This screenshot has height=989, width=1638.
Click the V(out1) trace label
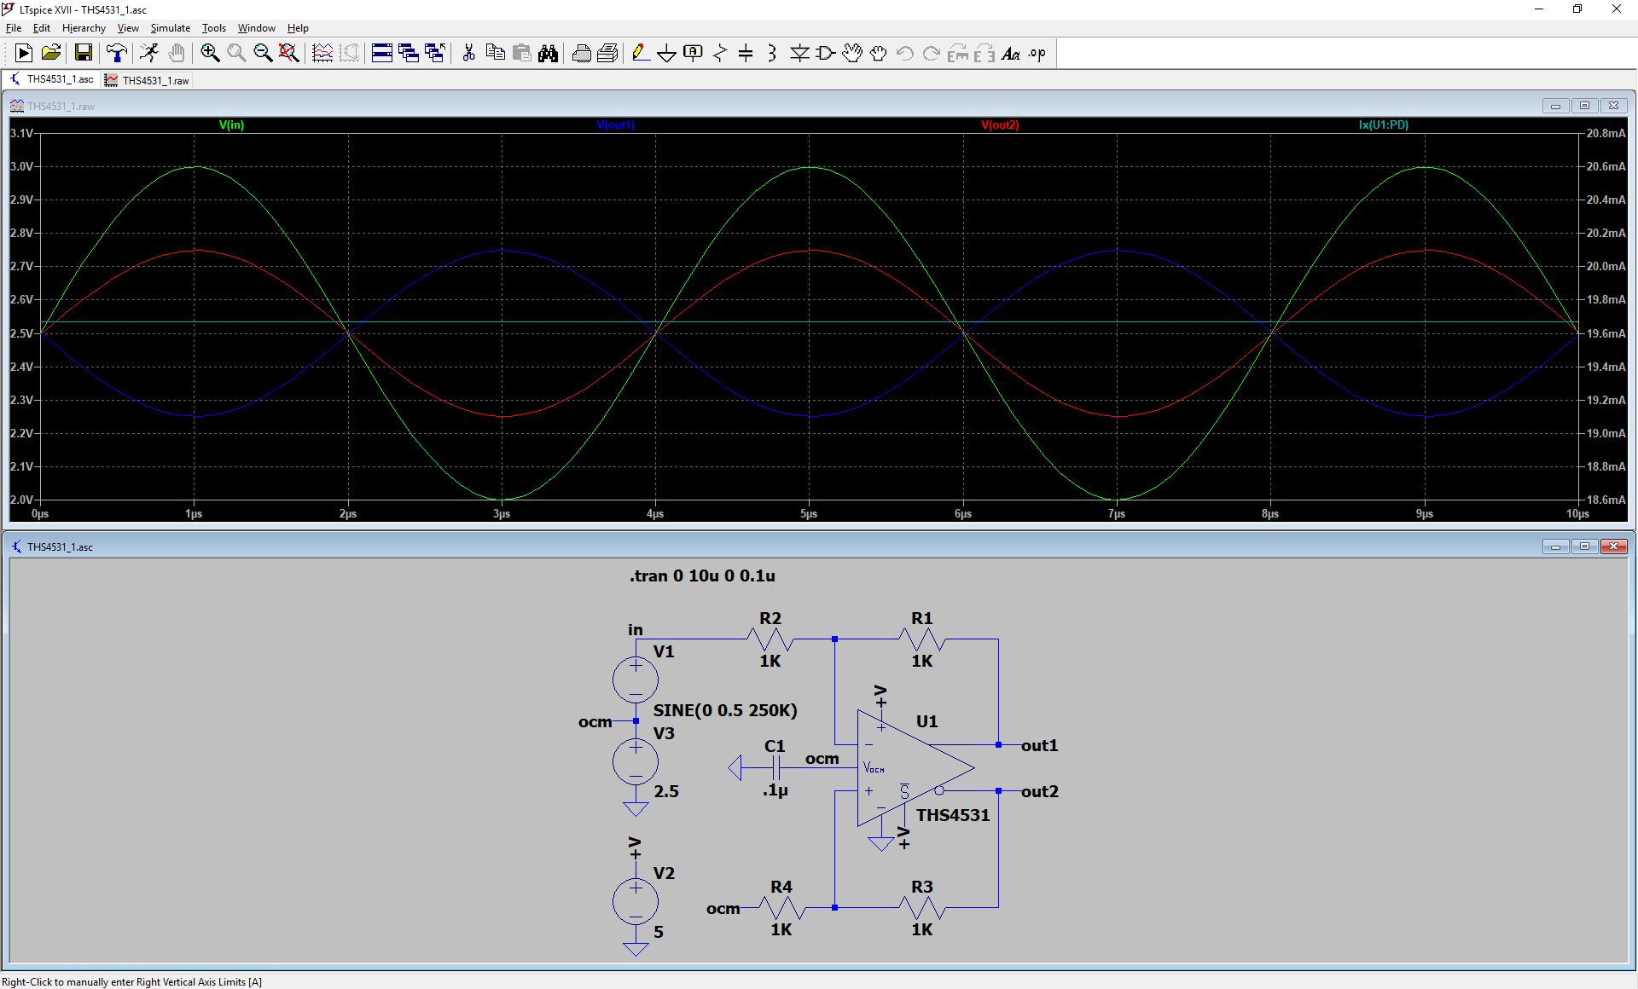616,124
